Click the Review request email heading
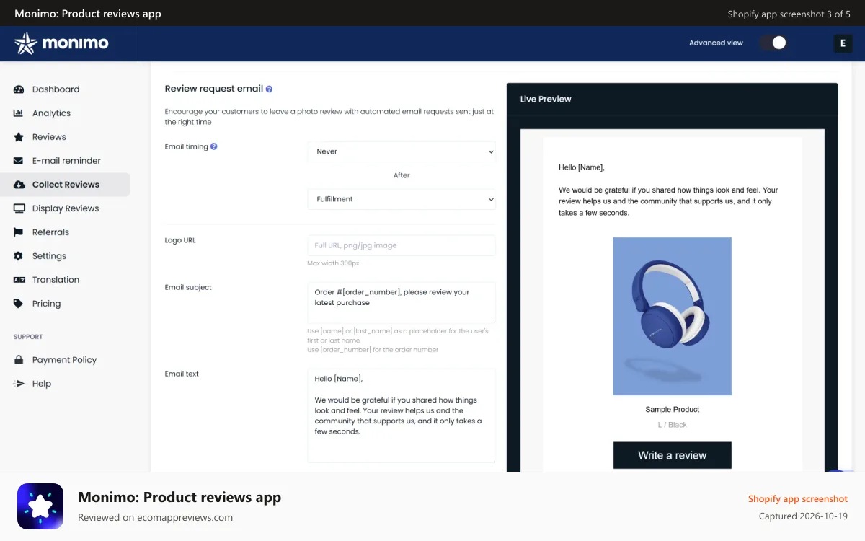865x541 pixels. click(214, 89)
